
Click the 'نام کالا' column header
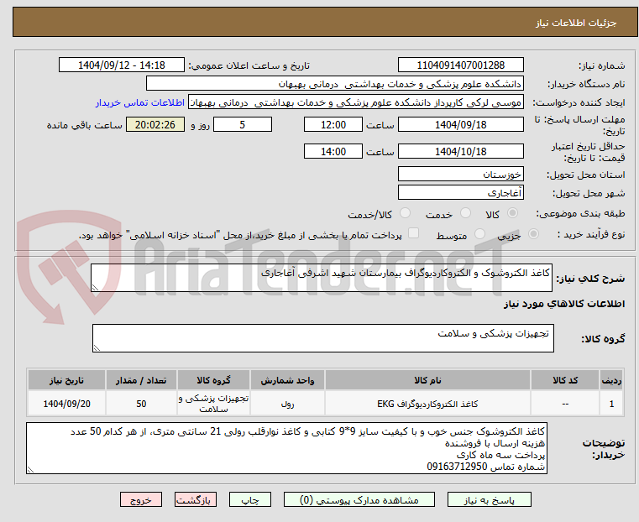[427, 380]
